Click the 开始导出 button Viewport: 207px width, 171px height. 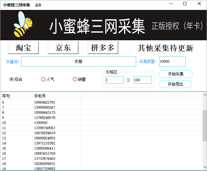tap(176, 84)
